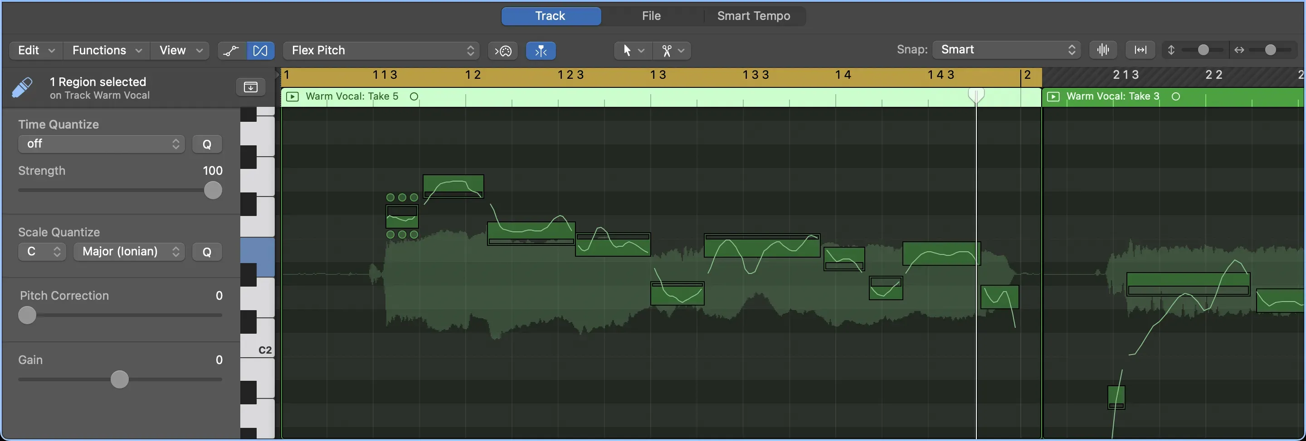Open the Major (Ionian) scale dropdown
Viewport: 1306px width, 441px height.
coord(129,252)
